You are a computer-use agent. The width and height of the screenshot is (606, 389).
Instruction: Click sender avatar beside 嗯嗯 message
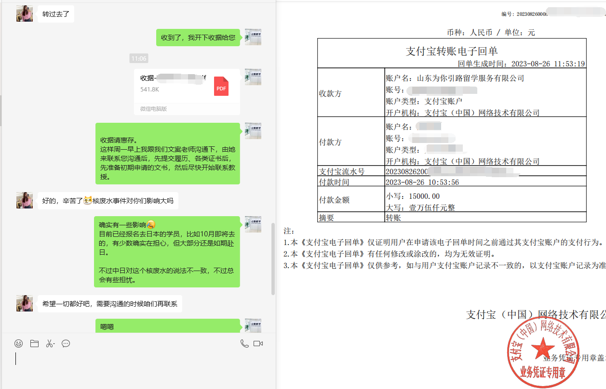click(x=253, y=325)
